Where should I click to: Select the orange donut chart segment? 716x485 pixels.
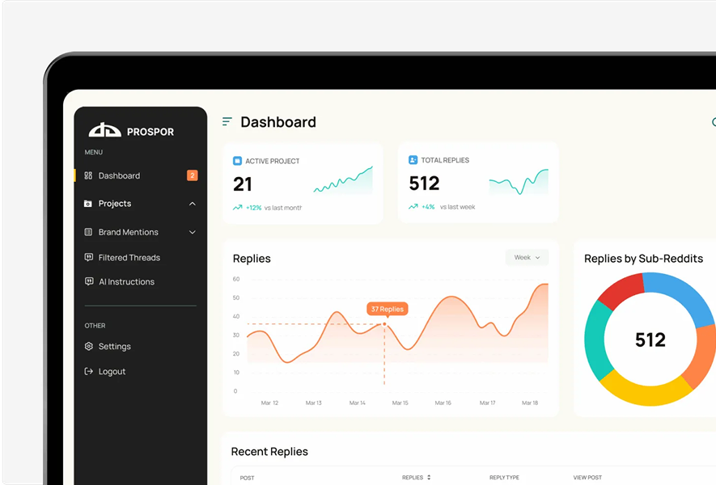[702, 356]
